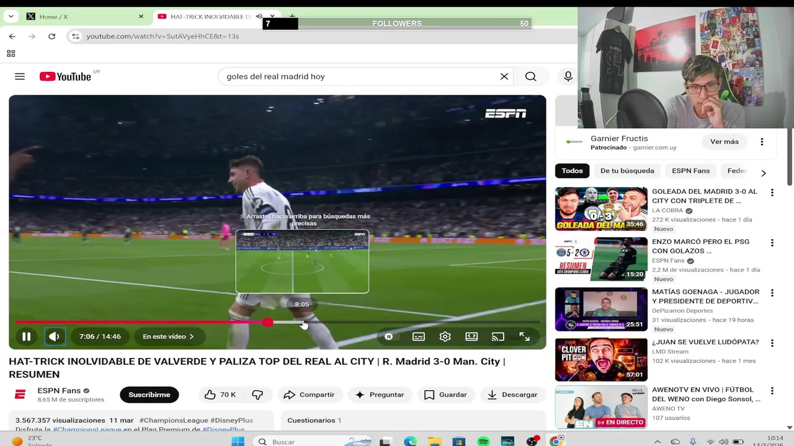Toggle the autoplay switch in the player

click(389, 336)
